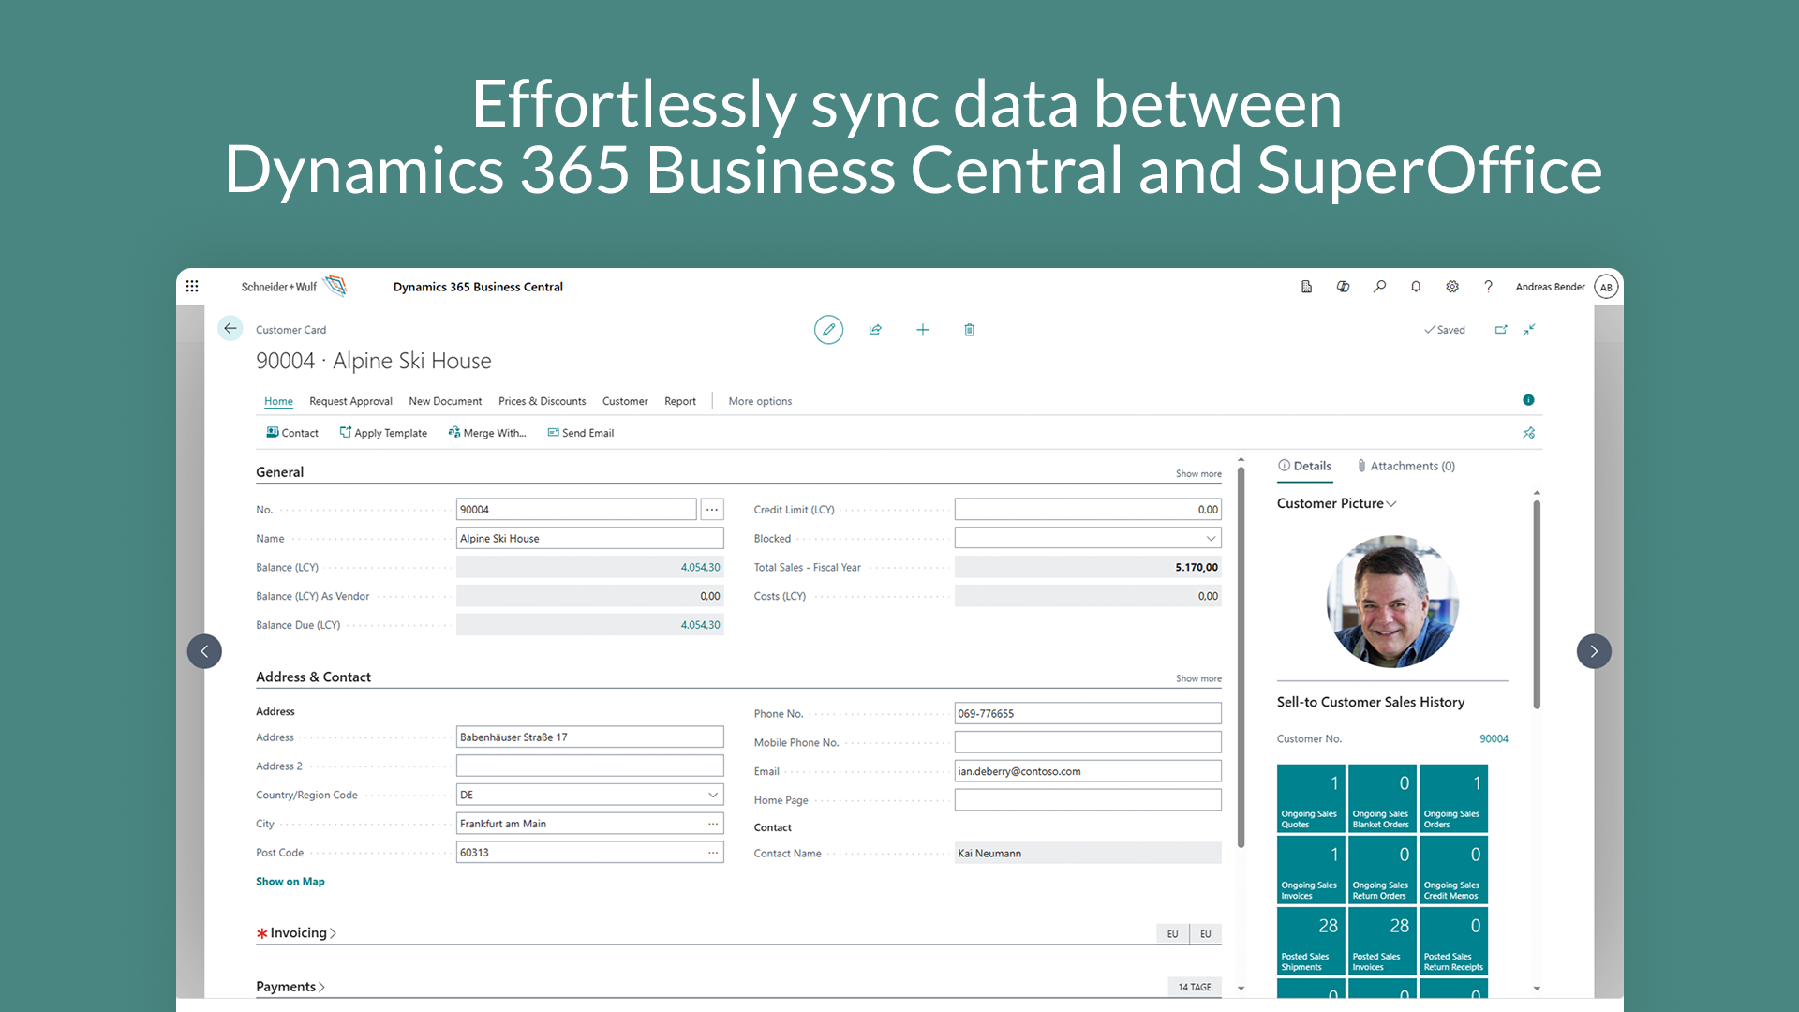Delete the customer with trash icon
This screenshot has height=1012, width=1799.
click(x=970, y=330)
